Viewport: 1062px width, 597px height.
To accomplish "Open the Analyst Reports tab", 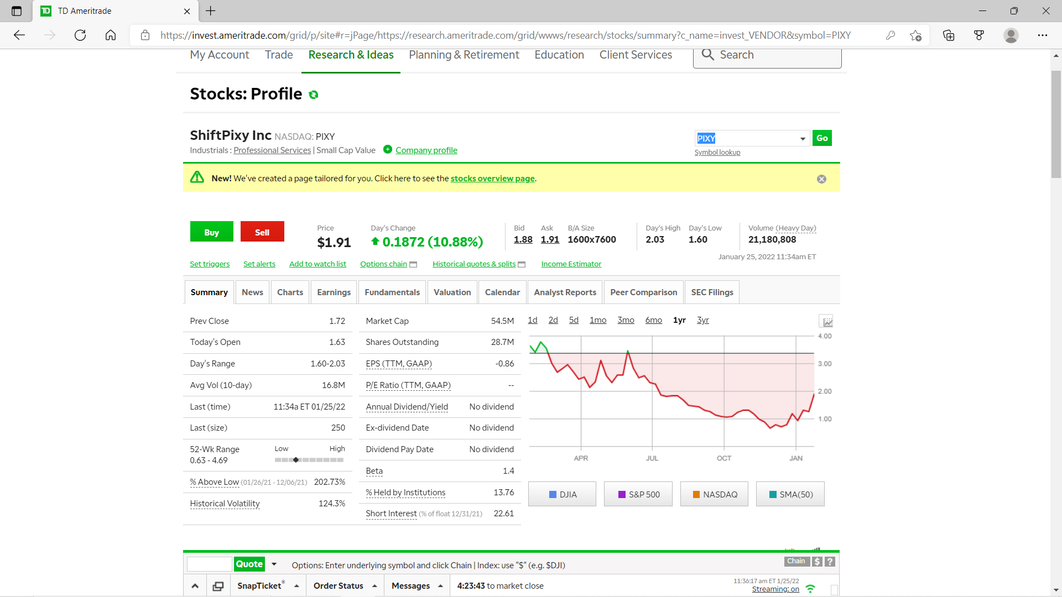I will tap(565, 292).
